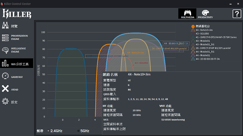Open the INTELLIGENCE ENGINE menu label

click(19, 50)
